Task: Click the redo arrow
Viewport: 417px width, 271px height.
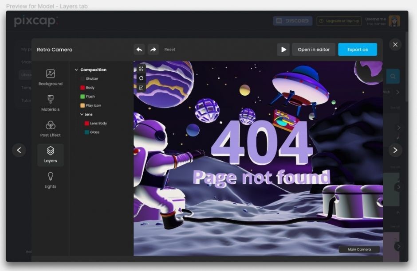Action: (153, 50)
